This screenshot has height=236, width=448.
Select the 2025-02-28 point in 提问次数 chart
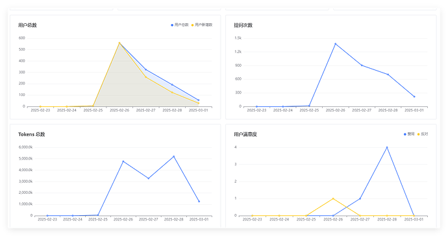[388, 75]
